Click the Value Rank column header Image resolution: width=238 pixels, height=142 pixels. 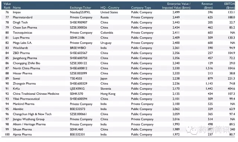[x=7, y=6]
